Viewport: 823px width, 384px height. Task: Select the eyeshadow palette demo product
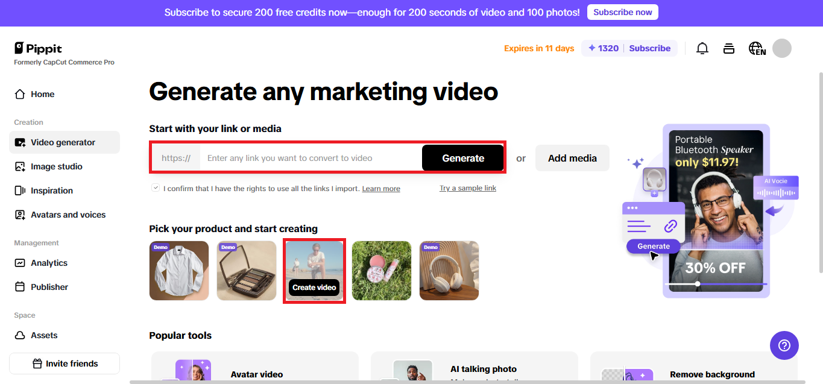tap(247, 271)
